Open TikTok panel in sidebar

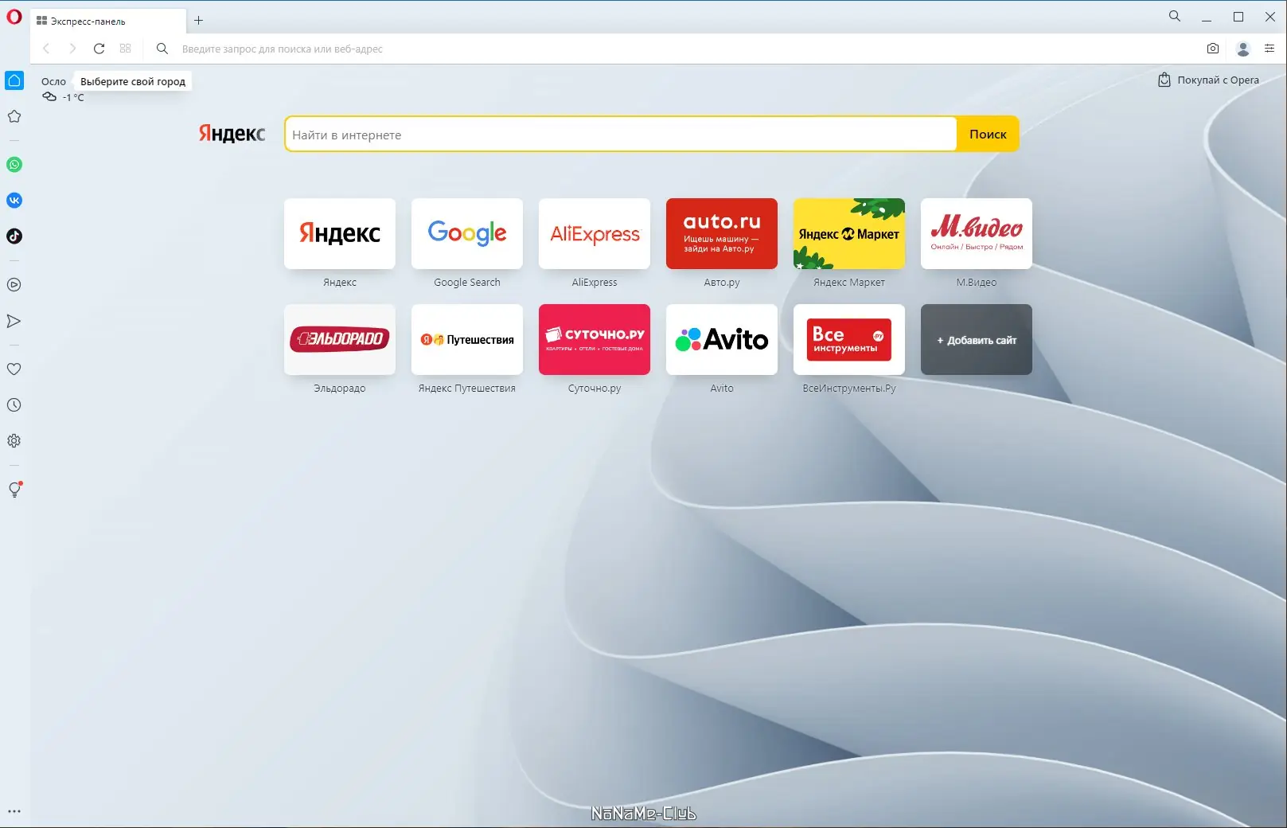(14, 236)
